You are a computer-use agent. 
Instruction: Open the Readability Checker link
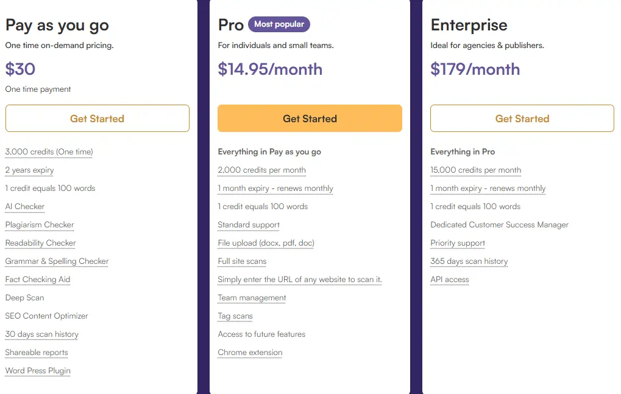tap(40, 243)
